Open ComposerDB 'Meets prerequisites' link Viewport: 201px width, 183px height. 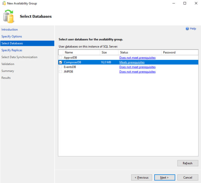coord(132,62)
